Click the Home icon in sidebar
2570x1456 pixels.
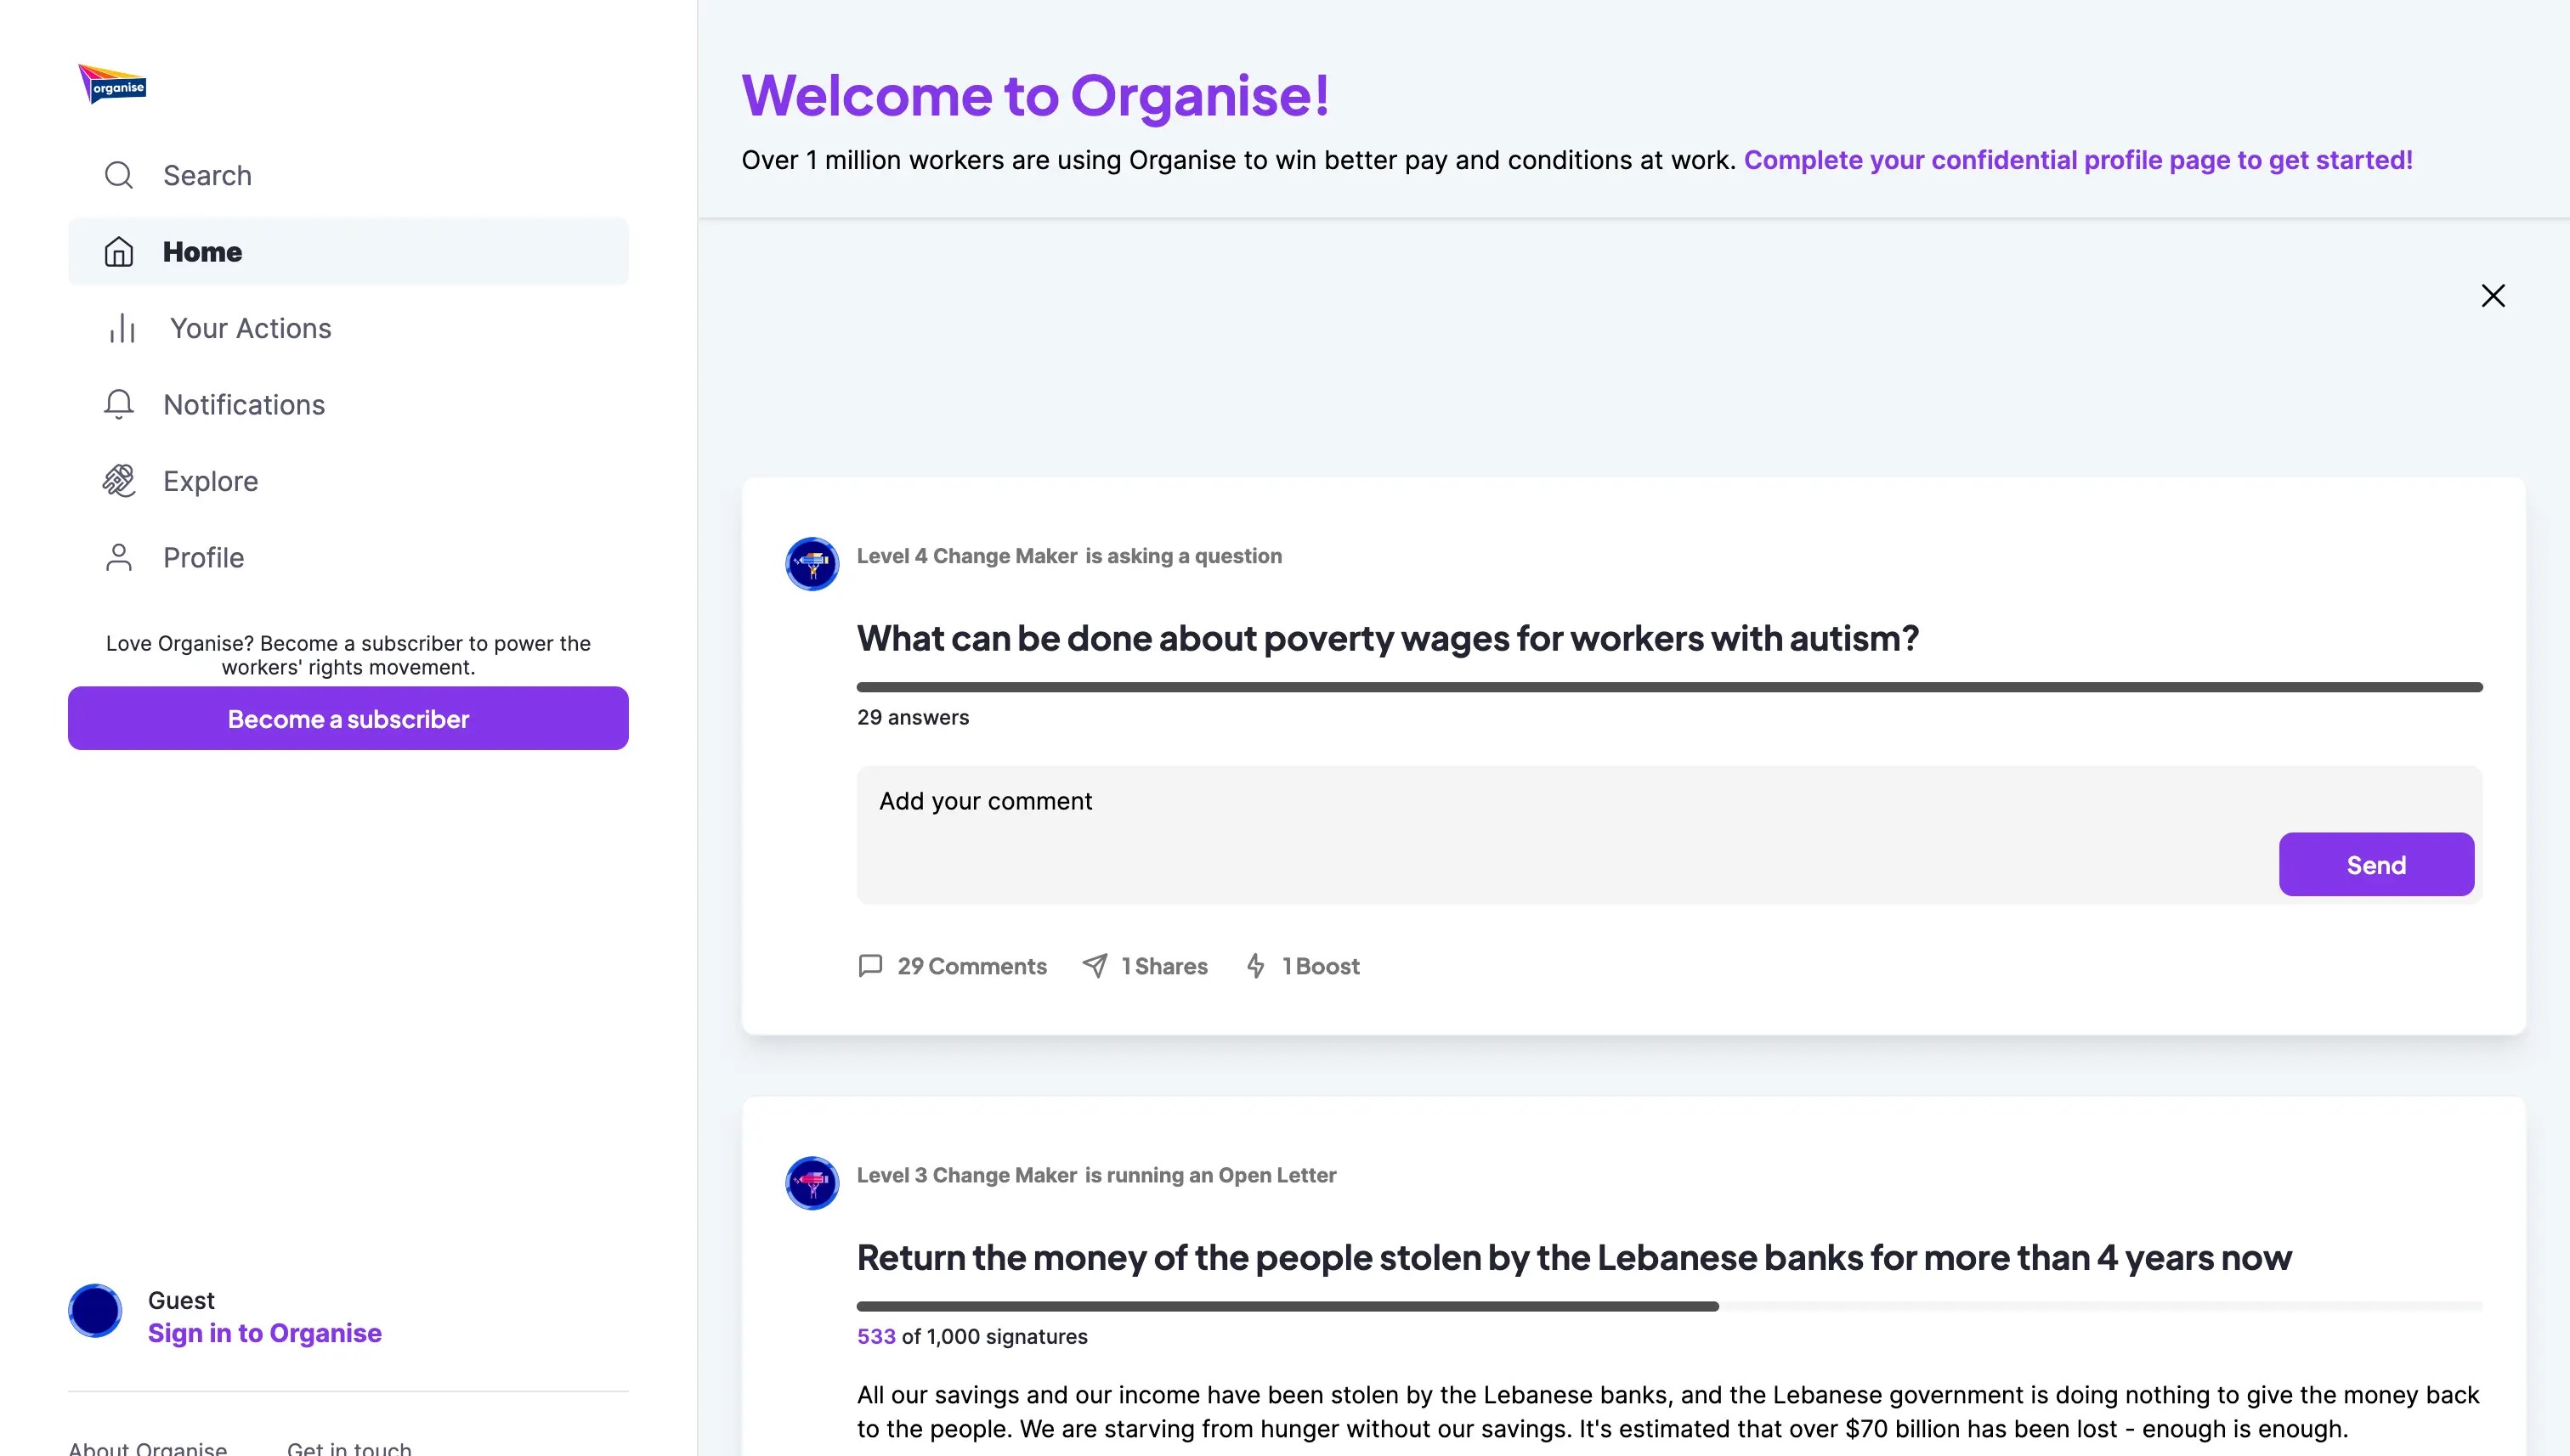[118, 251]
